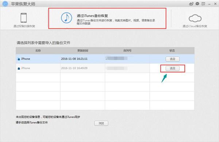Screen dimensions: 219x142
Task: Click the 状态 column header
Action: tap(172, 50)
